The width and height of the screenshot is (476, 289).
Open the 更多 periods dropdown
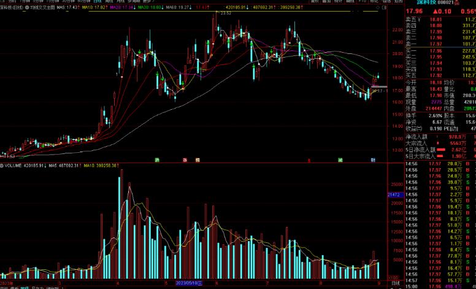click(148, 1)
